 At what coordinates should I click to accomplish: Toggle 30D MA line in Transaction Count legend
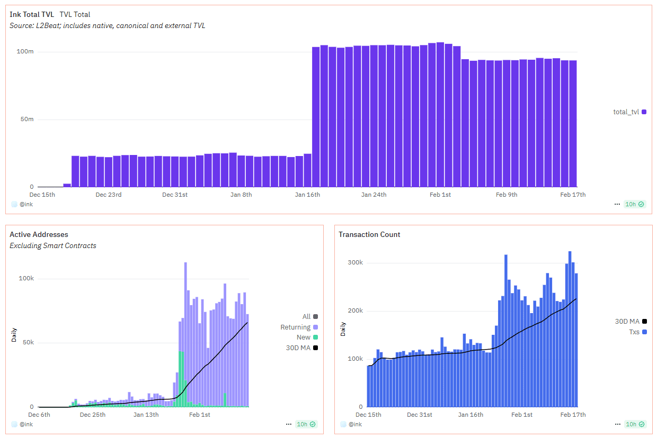click(631, 322)
